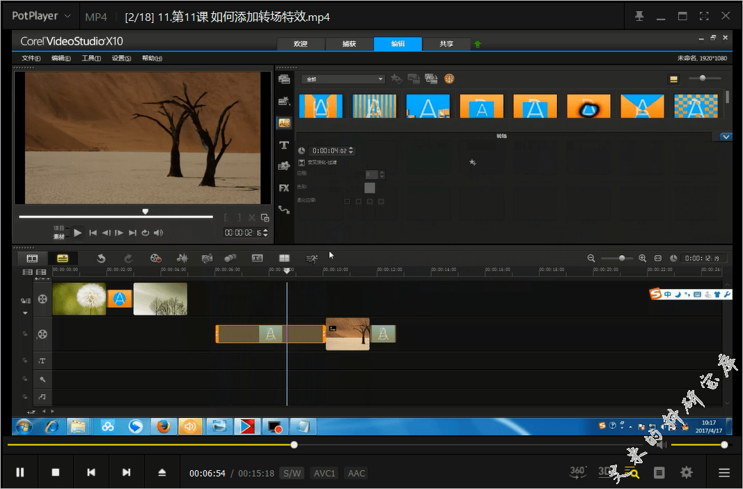The width and height of the screenshot is (743, 489).
Task: Click the green upload arrow icon
Action: pos(478,44)
